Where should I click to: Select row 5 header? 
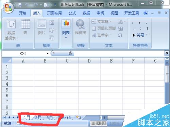tap(7, 90)
